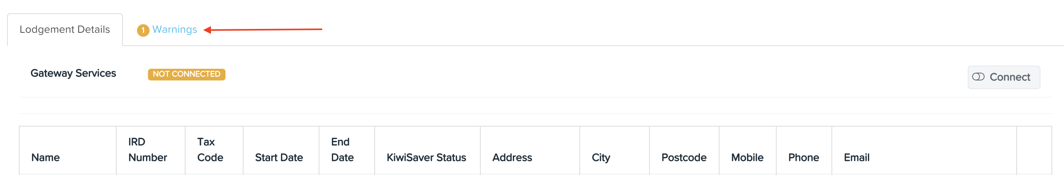Click the Phone column header
Image resolution: width=1064 pixels, height=175 pixels.
(x=804, y=150)
